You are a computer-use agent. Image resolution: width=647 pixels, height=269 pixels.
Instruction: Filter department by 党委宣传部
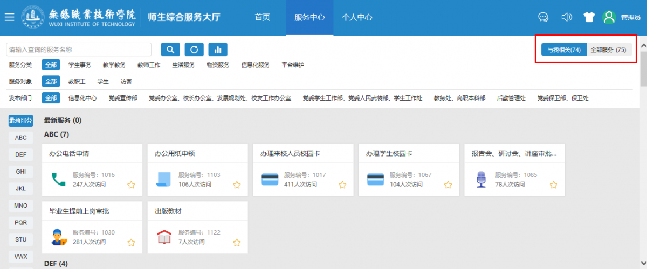click(x=123, y=98)
